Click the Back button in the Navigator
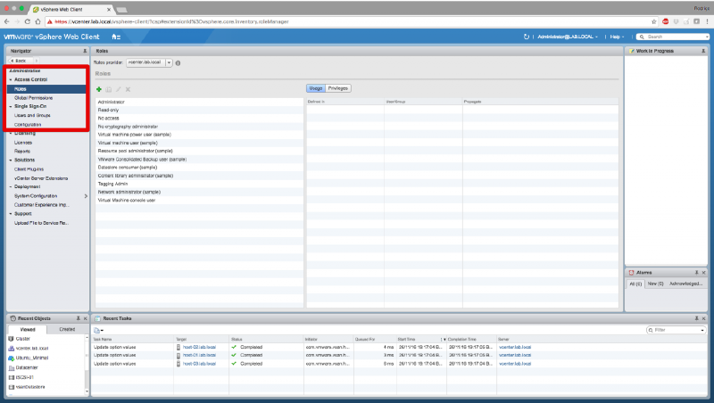The height and width of the screenshot is (403, 714). click(x=20, y=61)
